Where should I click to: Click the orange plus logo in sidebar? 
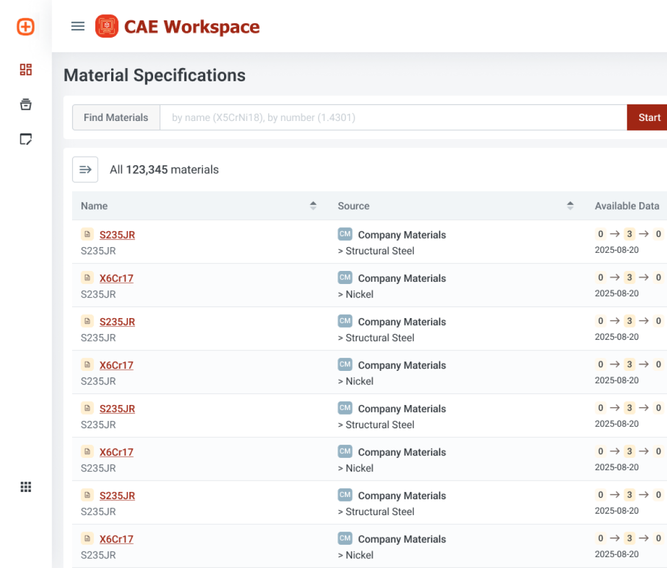(26, 27)
